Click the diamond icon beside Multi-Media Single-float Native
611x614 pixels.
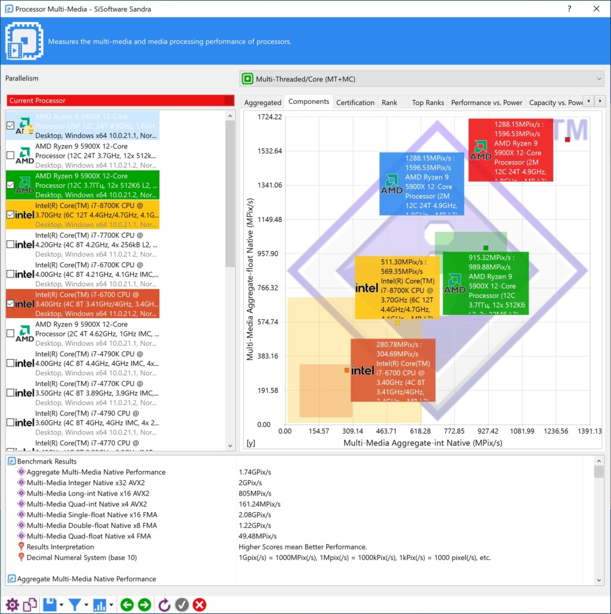coord(21,515)
